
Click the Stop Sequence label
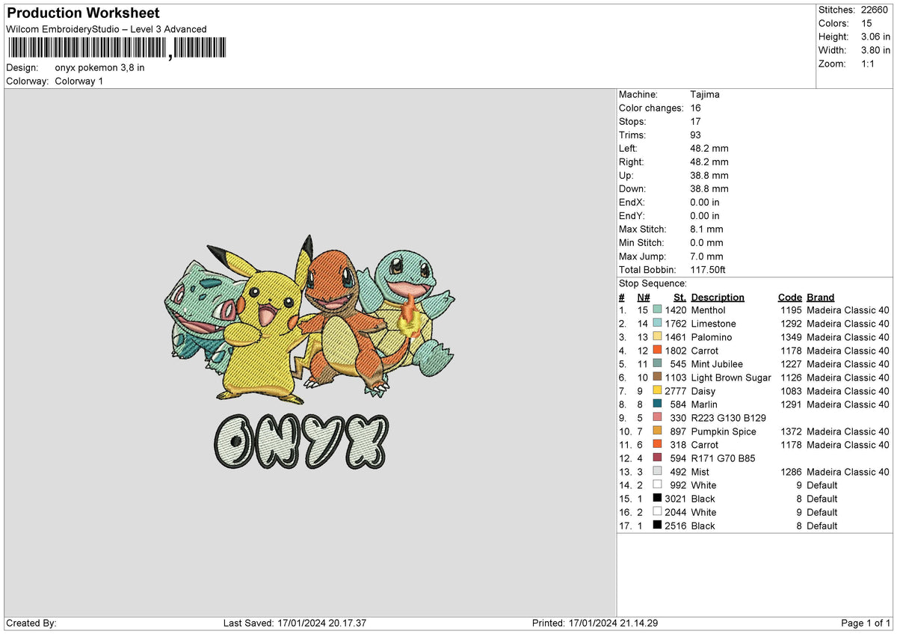653,283
